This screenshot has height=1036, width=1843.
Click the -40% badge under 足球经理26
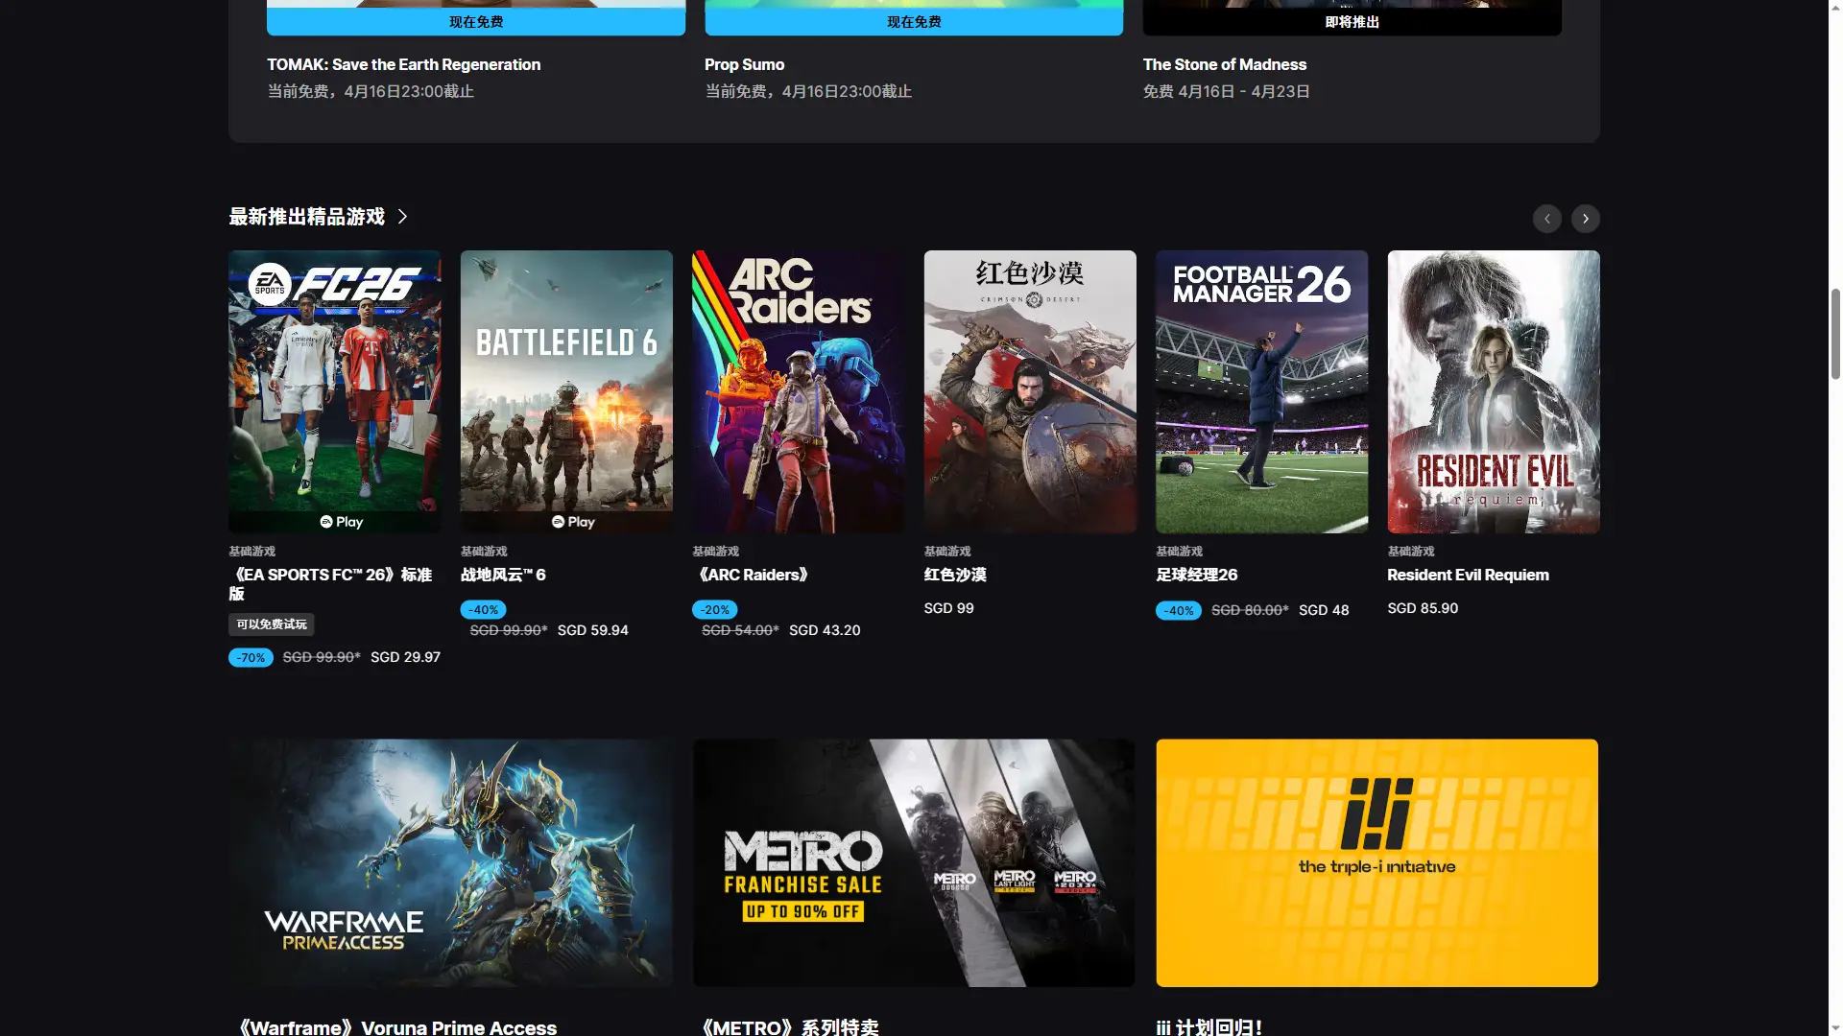tap(1178, 611)
